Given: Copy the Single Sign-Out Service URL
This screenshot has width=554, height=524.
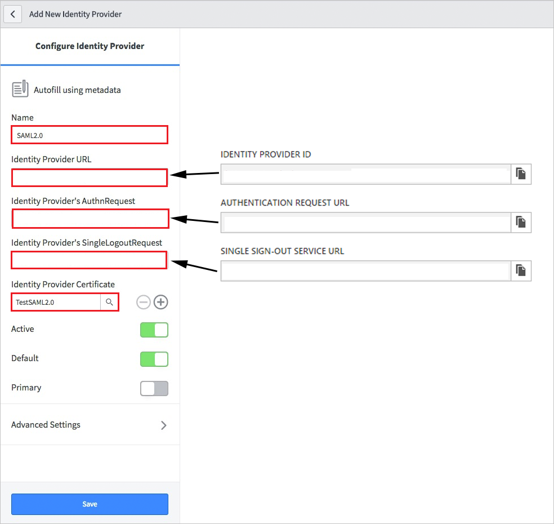Looking at the screenshot, I should [x=520, y=270].
